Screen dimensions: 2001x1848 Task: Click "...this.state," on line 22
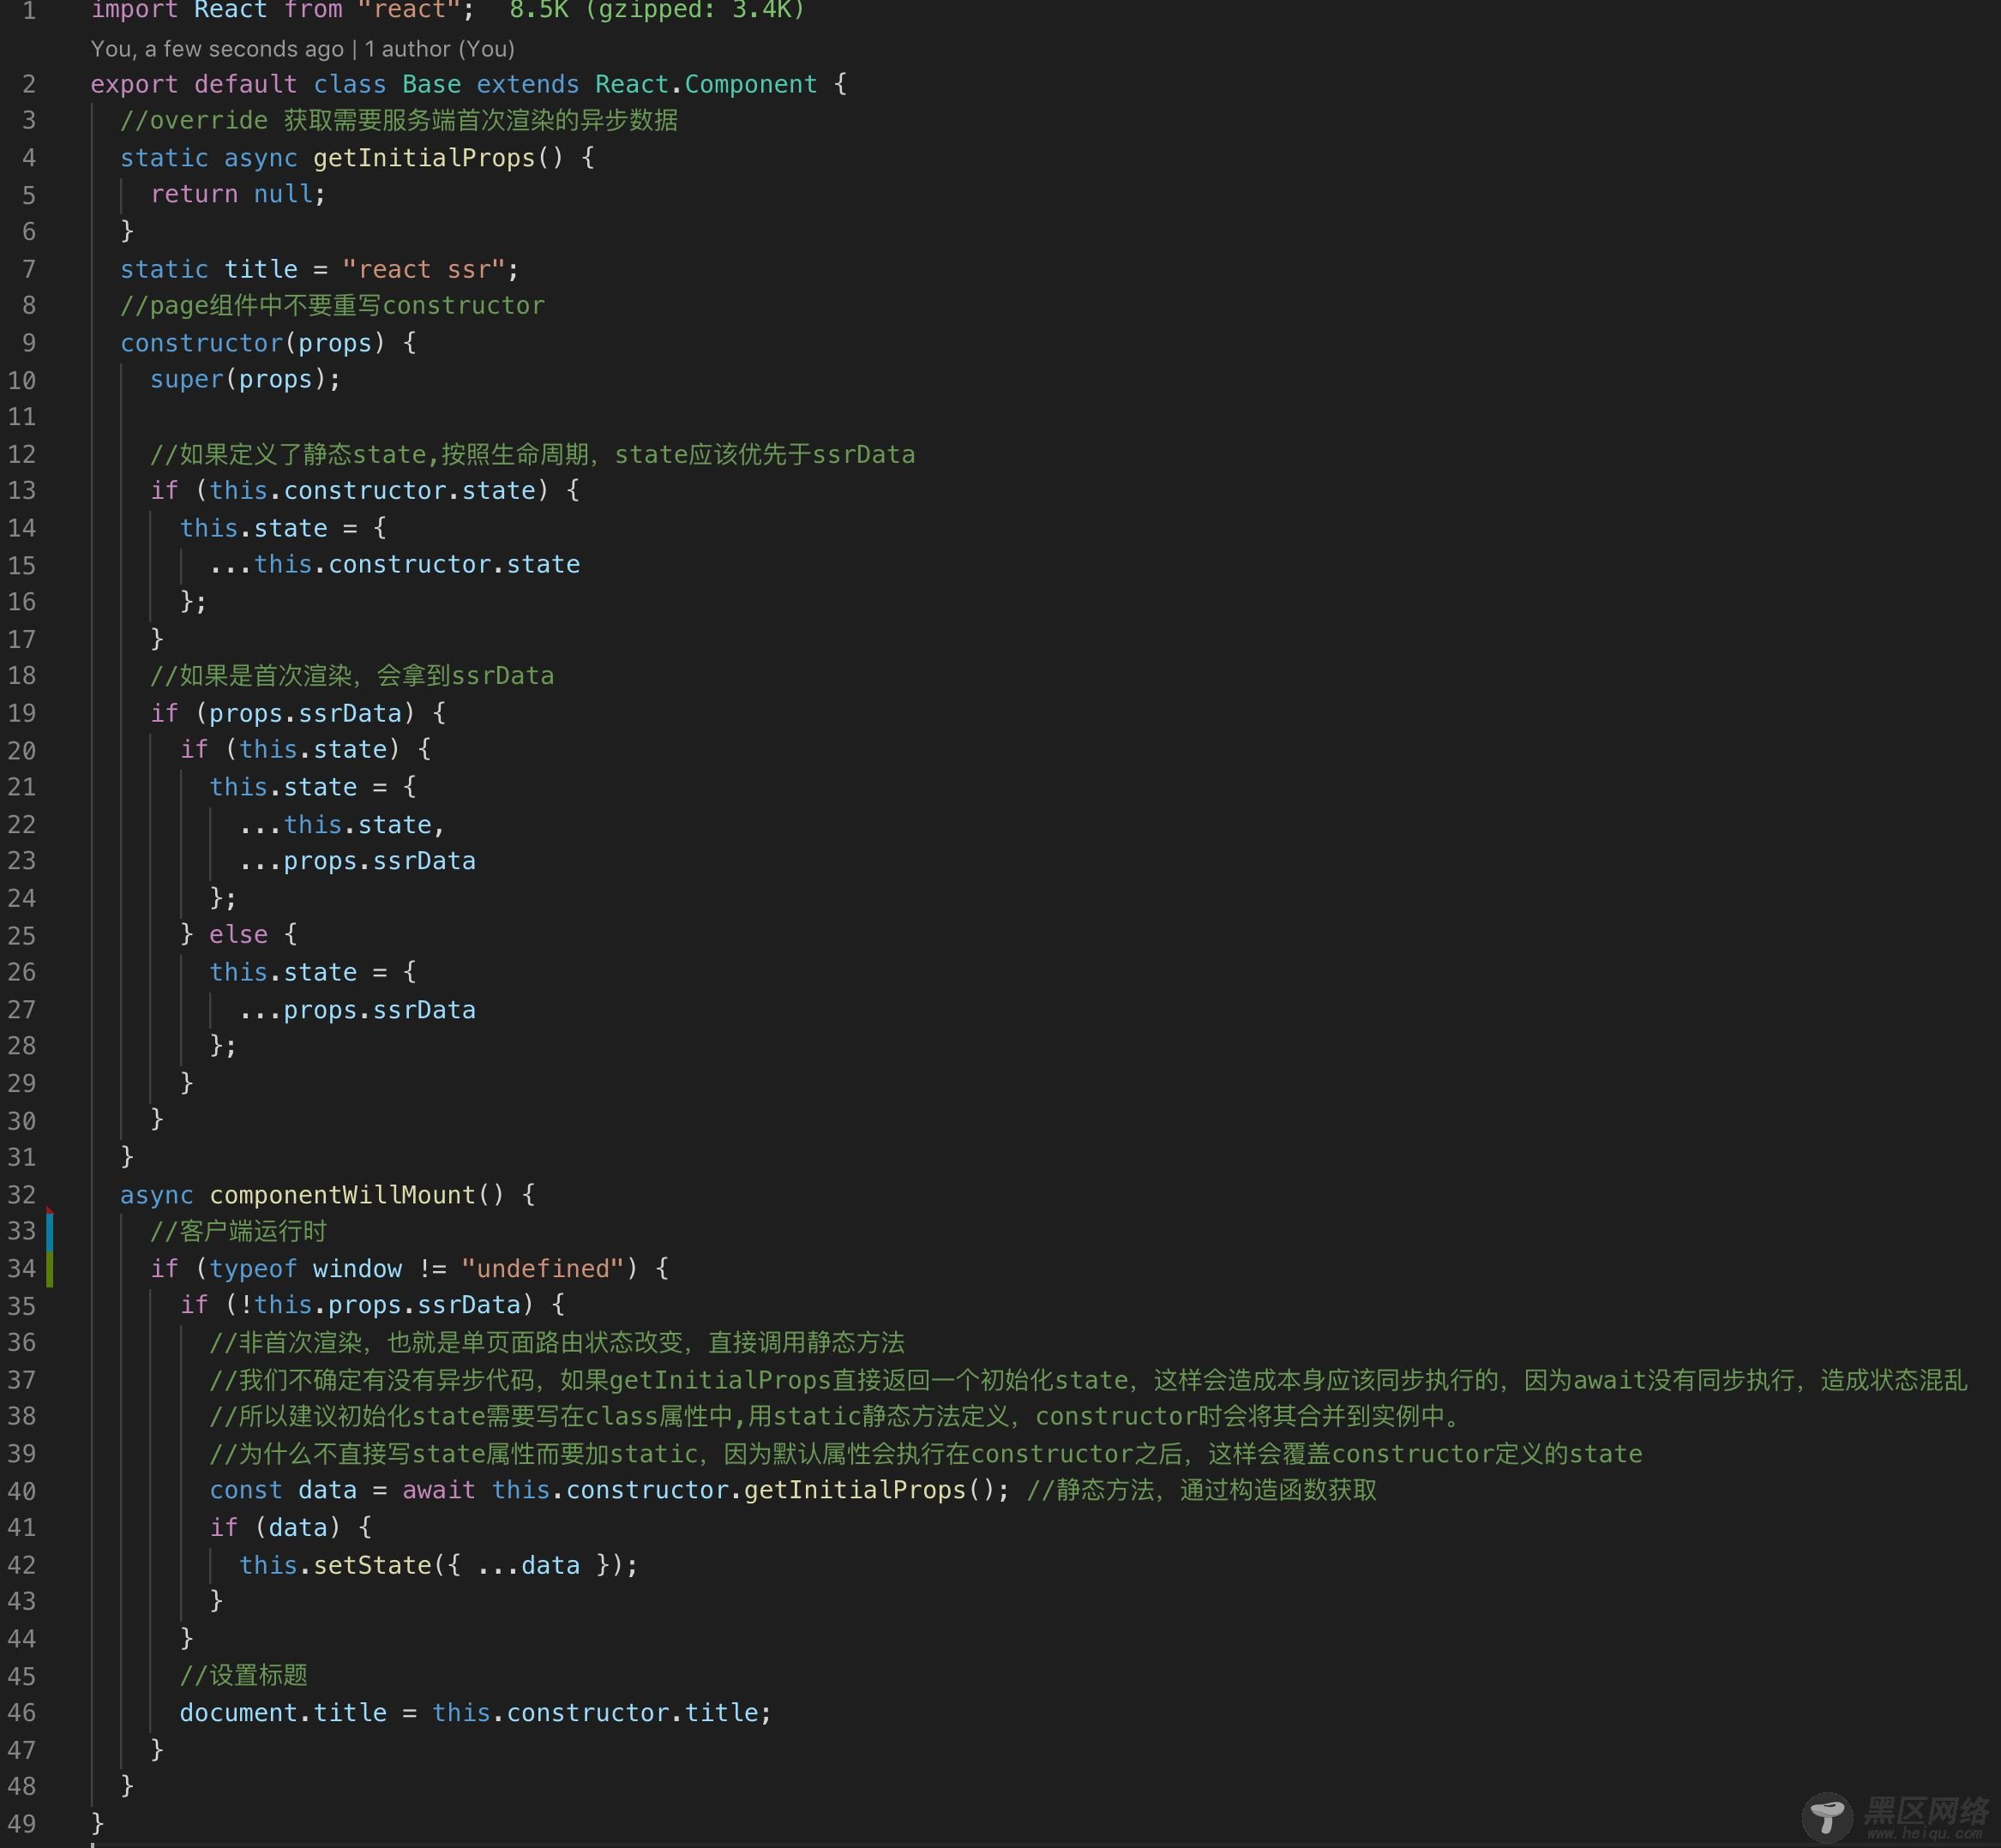pyautogui.click(x=342, y=824)
